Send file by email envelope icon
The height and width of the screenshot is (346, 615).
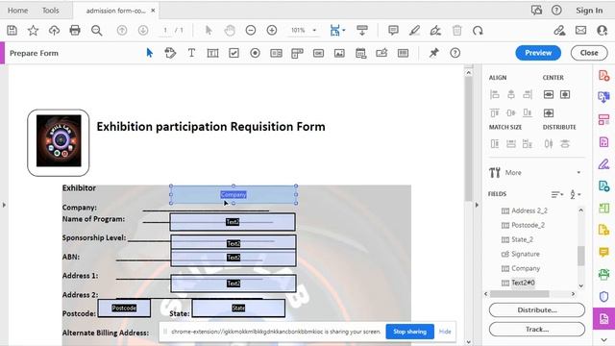click(580, 30)
